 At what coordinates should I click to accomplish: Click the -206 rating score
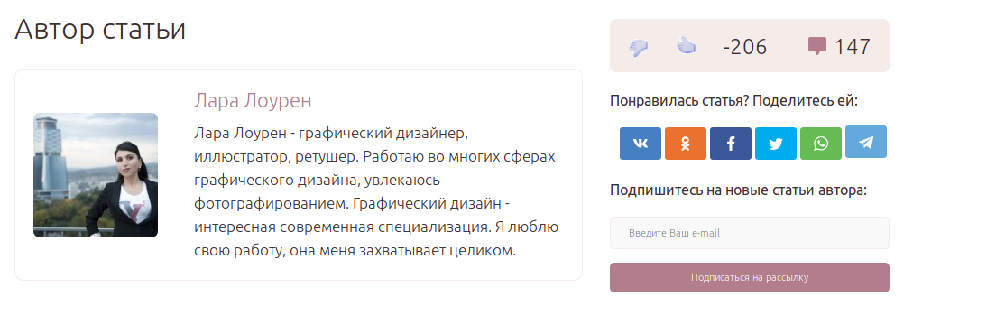pyautogui.click(x=745, y=47)
